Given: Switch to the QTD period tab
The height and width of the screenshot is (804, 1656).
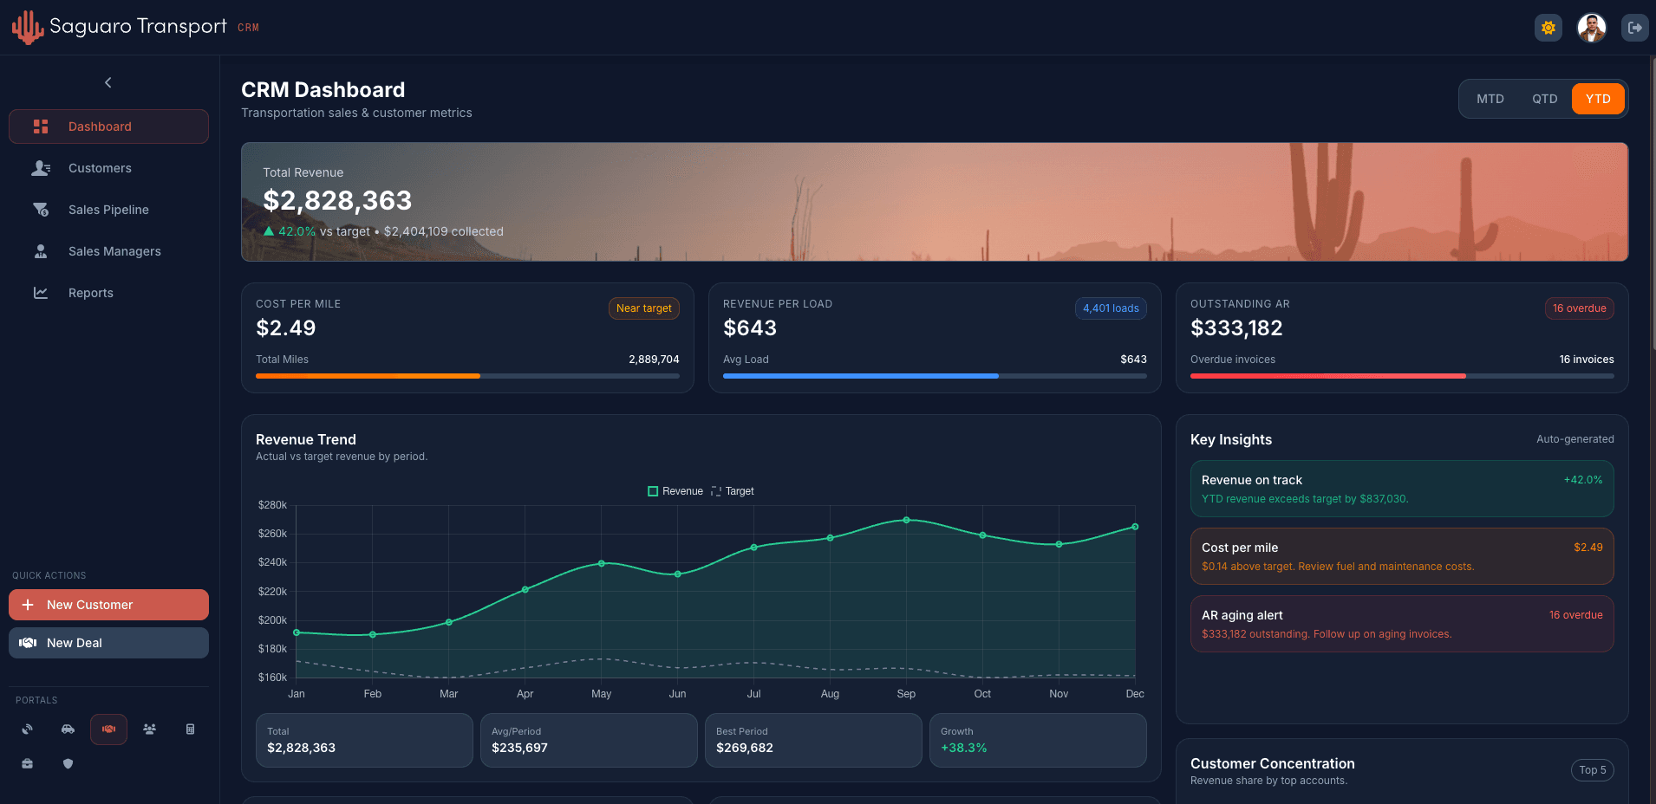Looking at the screenshot, I should coord(1544,99).
